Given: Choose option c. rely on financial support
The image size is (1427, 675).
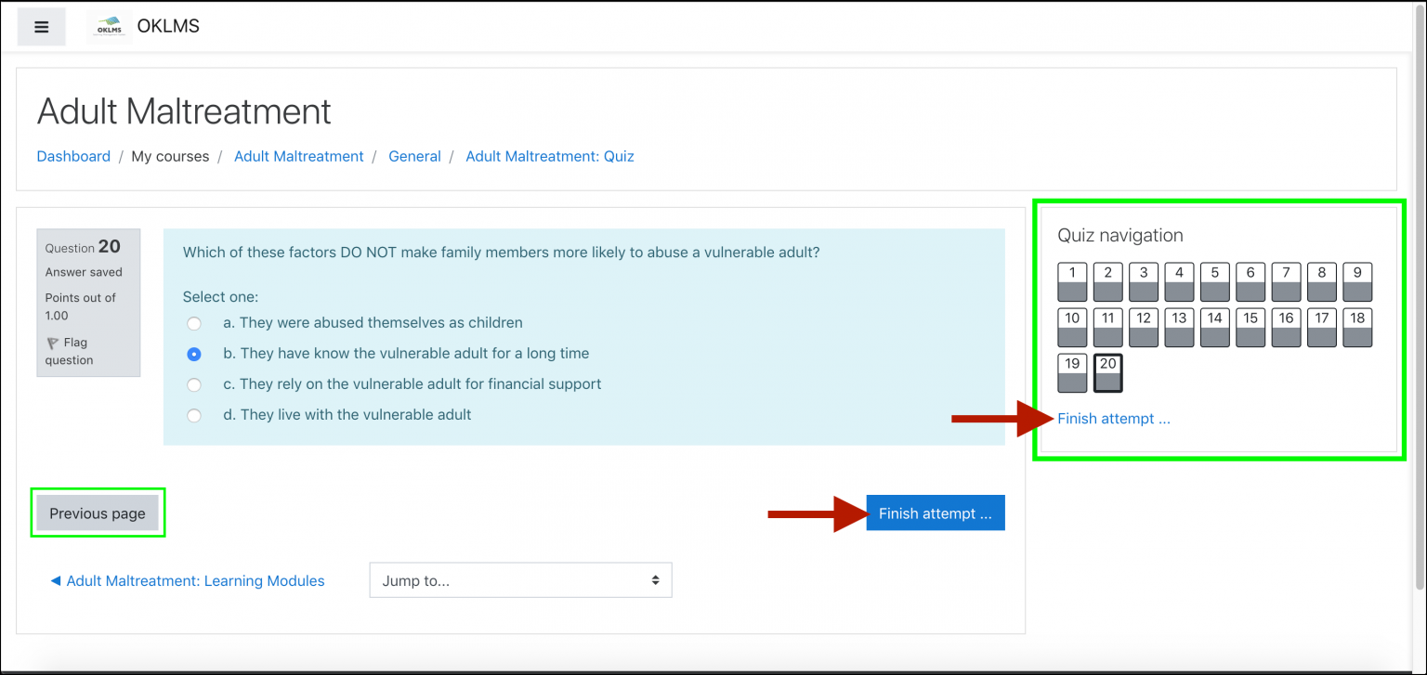Looking at the screenshot, I should pos(194,384).
